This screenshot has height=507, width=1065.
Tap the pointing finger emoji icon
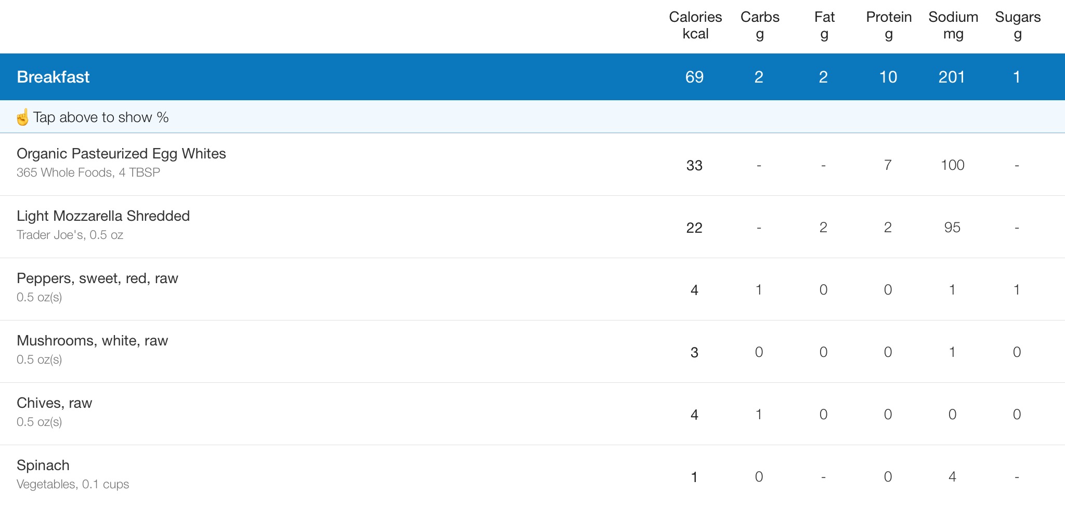pos(22,117)
